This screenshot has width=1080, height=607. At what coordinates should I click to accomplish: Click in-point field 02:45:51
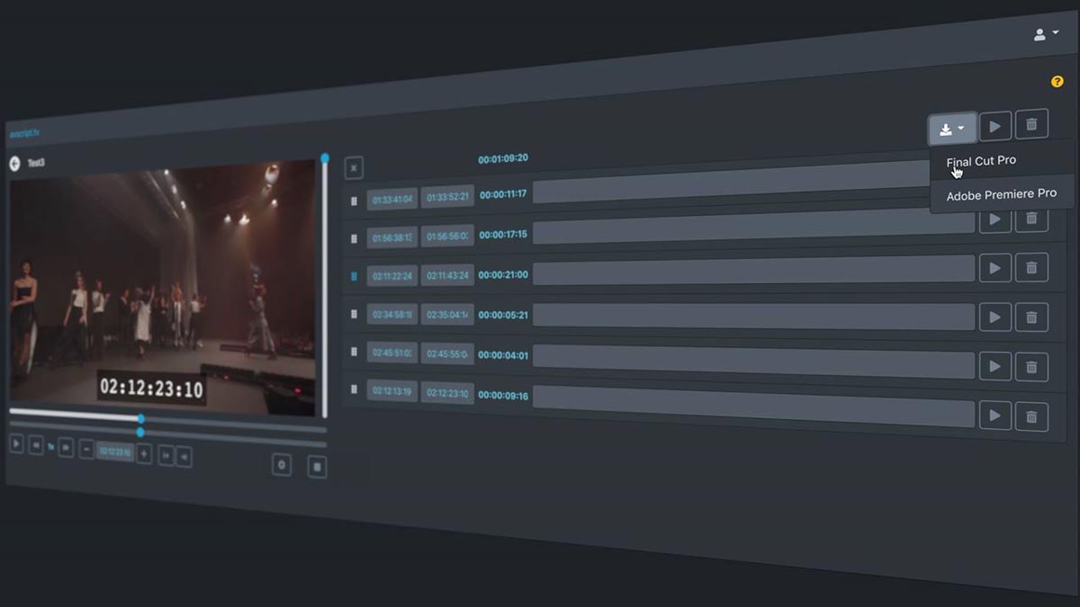tap(392, 353)
